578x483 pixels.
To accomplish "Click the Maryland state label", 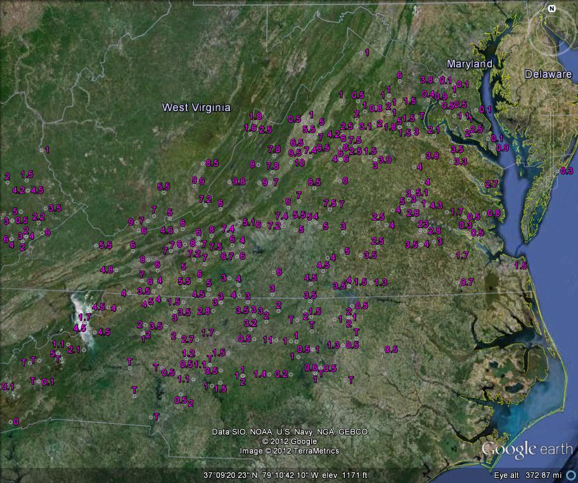I will 469,64.
